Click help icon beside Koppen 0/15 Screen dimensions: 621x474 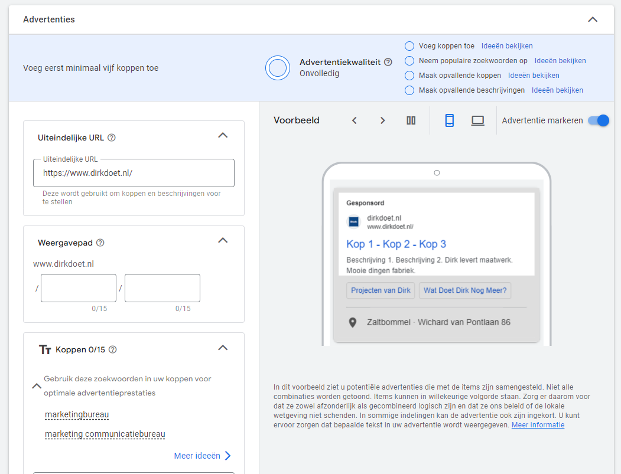point(113,349)
